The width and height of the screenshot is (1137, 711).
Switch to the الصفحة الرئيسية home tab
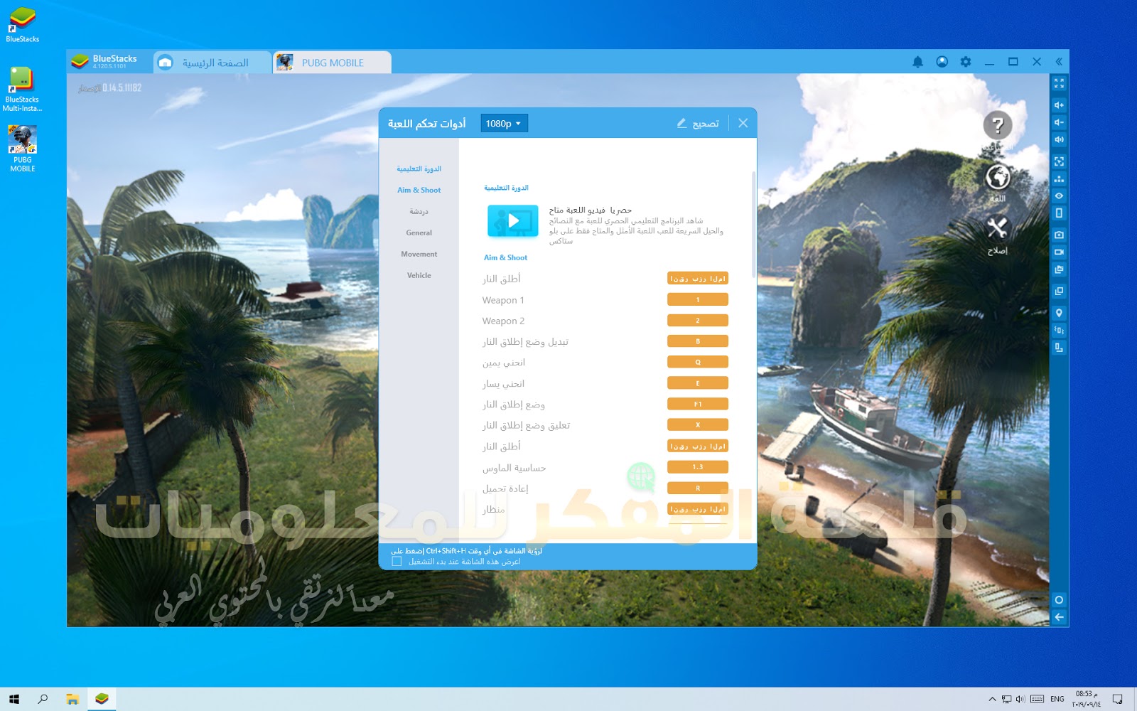point(212,63)
